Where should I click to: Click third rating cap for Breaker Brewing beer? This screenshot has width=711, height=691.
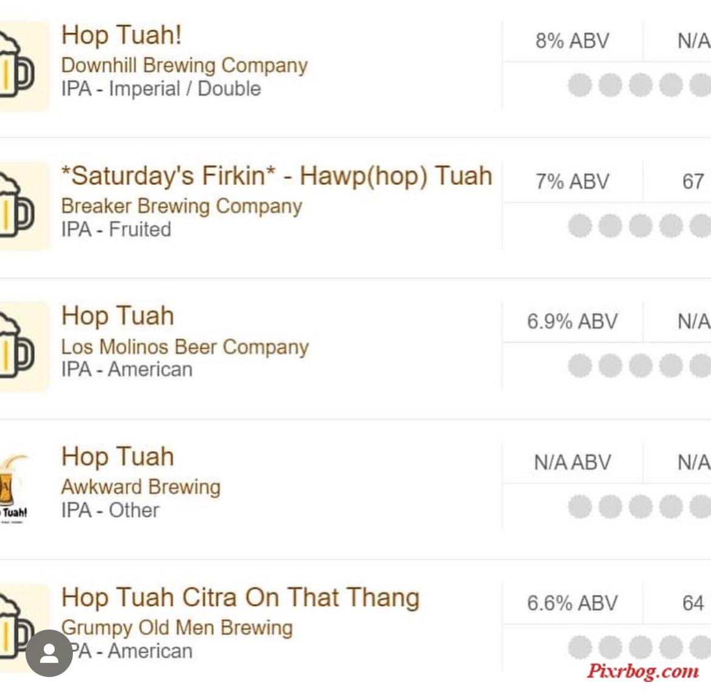641,226
